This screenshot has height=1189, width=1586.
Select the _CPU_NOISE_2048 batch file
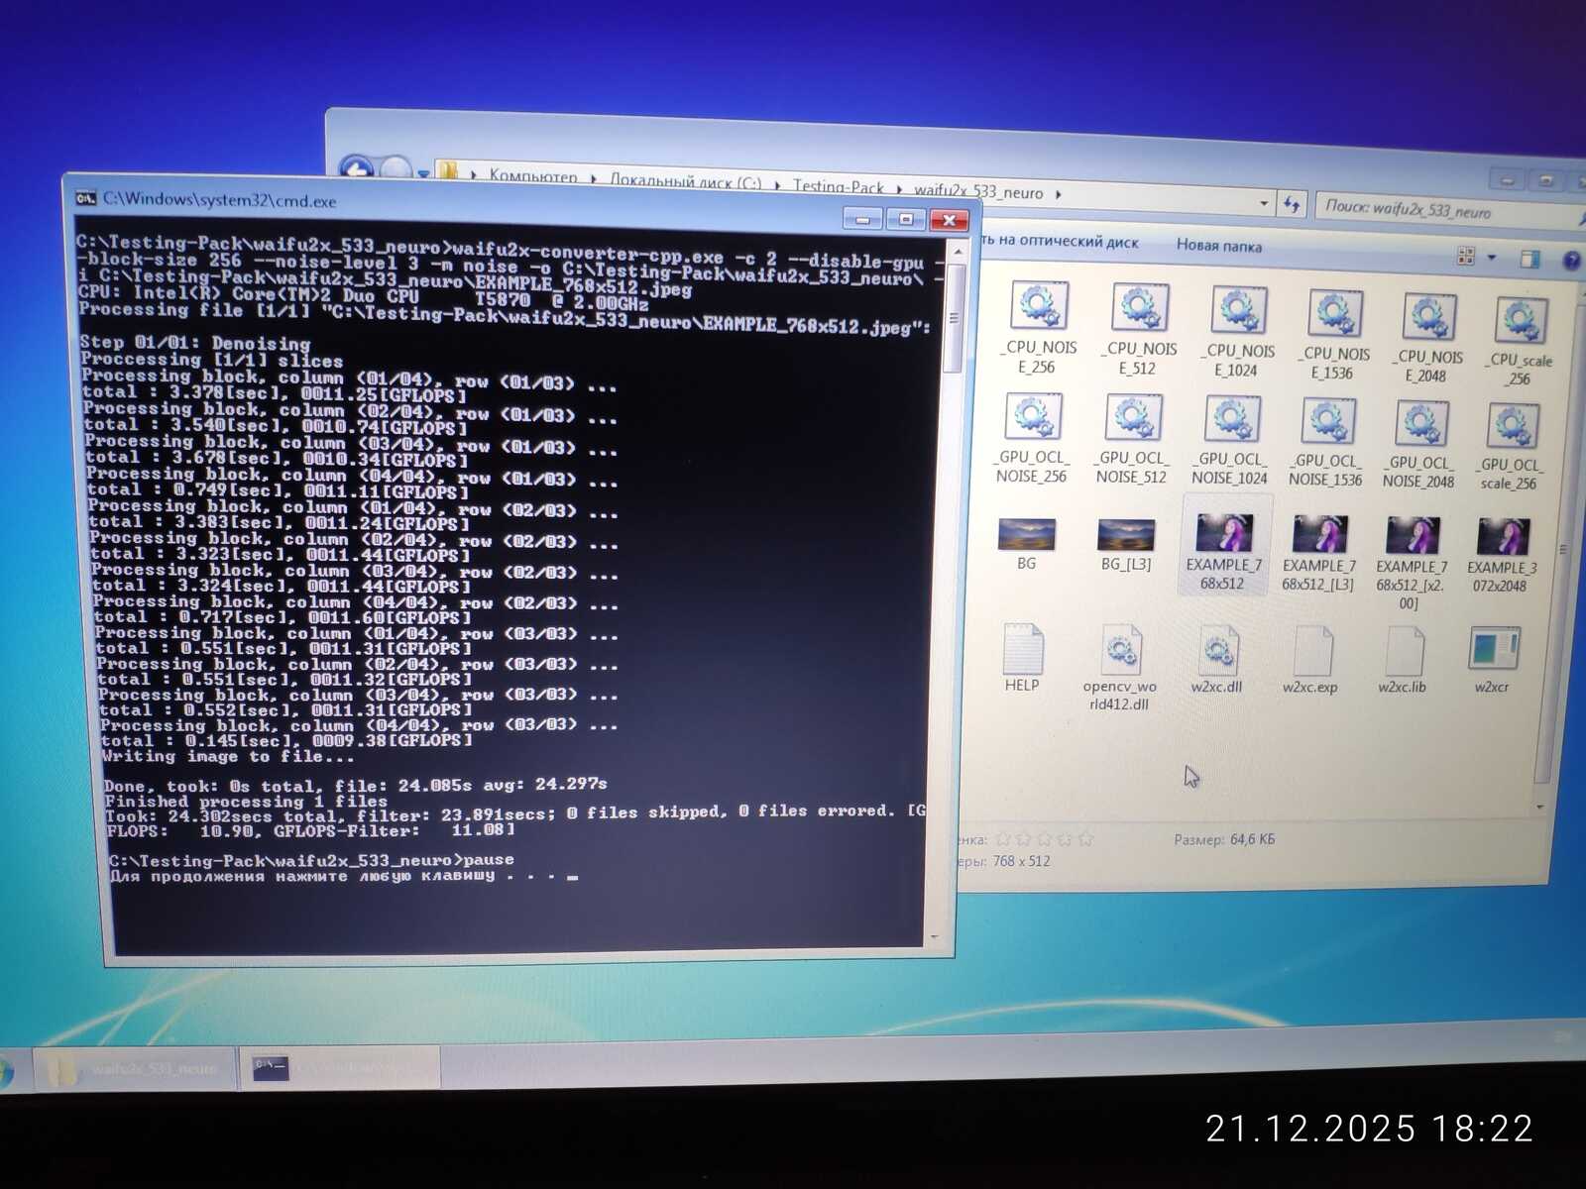coord(1428,338)
